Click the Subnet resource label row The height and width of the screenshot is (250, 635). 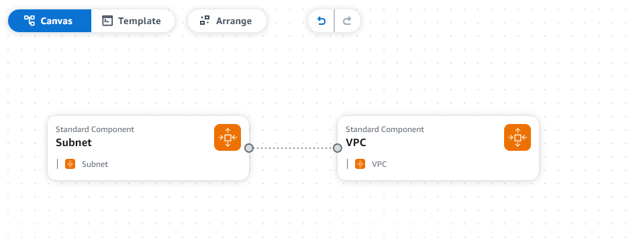[x=83, y=164]
